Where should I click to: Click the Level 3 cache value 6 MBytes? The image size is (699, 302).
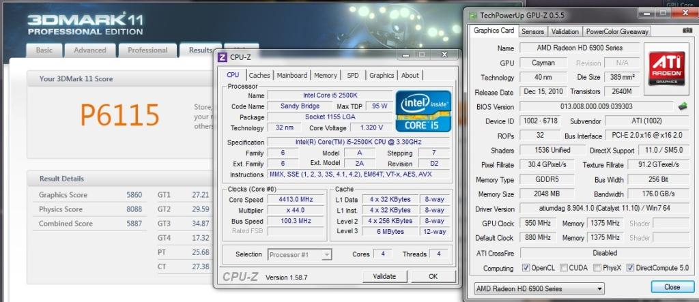click(x=390, y=232)
